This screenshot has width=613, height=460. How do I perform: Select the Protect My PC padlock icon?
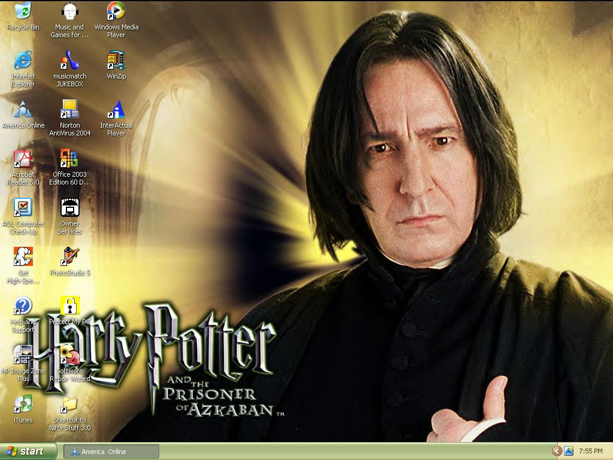pyautogui.click(x=69, y=306)
